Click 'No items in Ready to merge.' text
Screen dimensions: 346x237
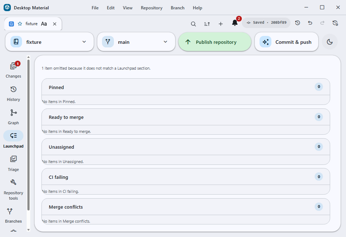point(66,131)
